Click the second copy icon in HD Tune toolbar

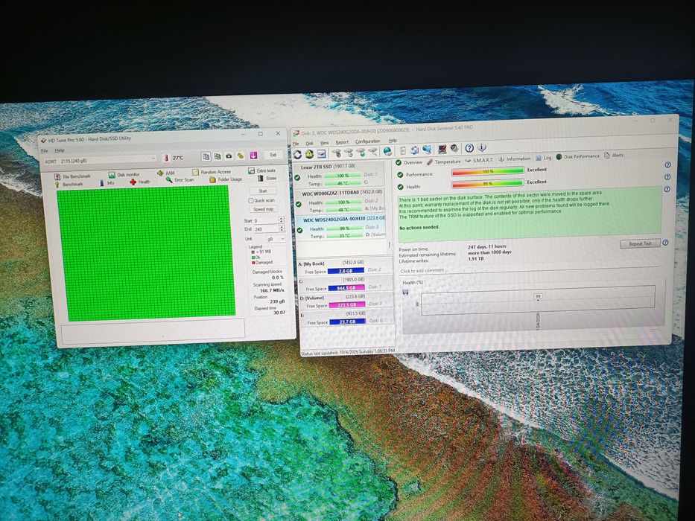218,156
